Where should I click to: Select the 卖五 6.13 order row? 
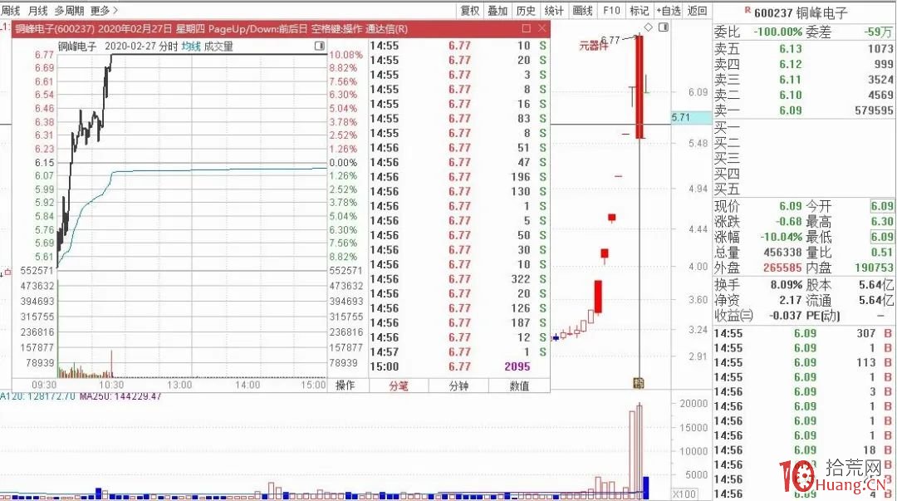[804, 49]
